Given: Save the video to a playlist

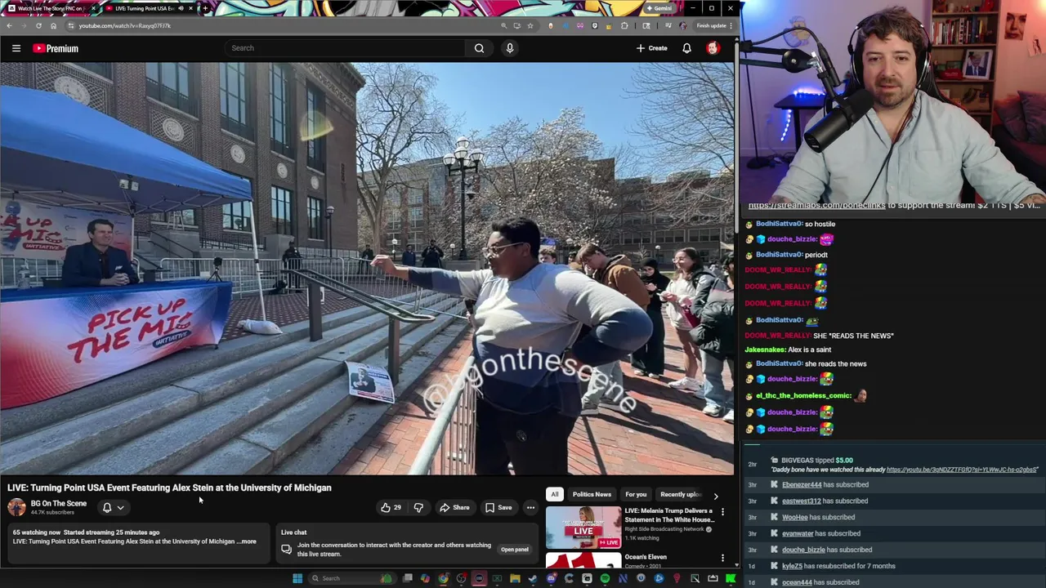Looking at the screenshot, I should pos(498,508).
